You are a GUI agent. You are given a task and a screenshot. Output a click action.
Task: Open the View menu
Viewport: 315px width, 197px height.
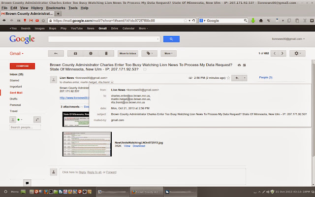tap(24, 8)
